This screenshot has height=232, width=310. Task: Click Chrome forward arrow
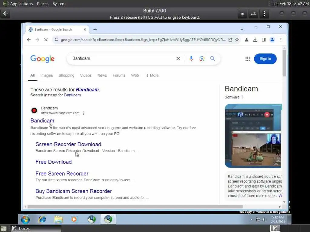37,40
